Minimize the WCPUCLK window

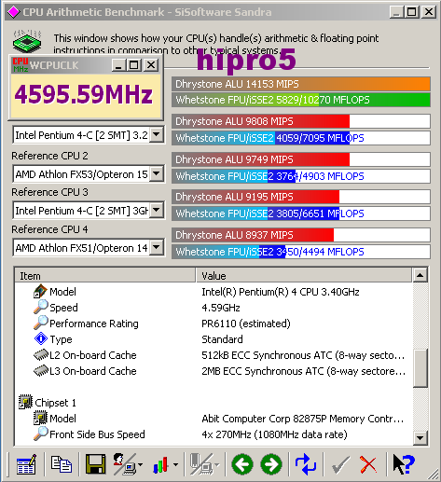pos(119,65)
